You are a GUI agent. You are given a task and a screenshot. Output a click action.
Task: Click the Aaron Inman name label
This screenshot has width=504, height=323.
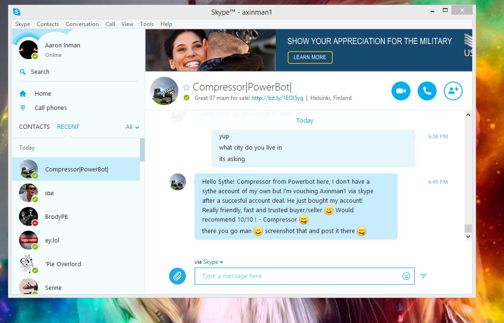pos(63,45)
